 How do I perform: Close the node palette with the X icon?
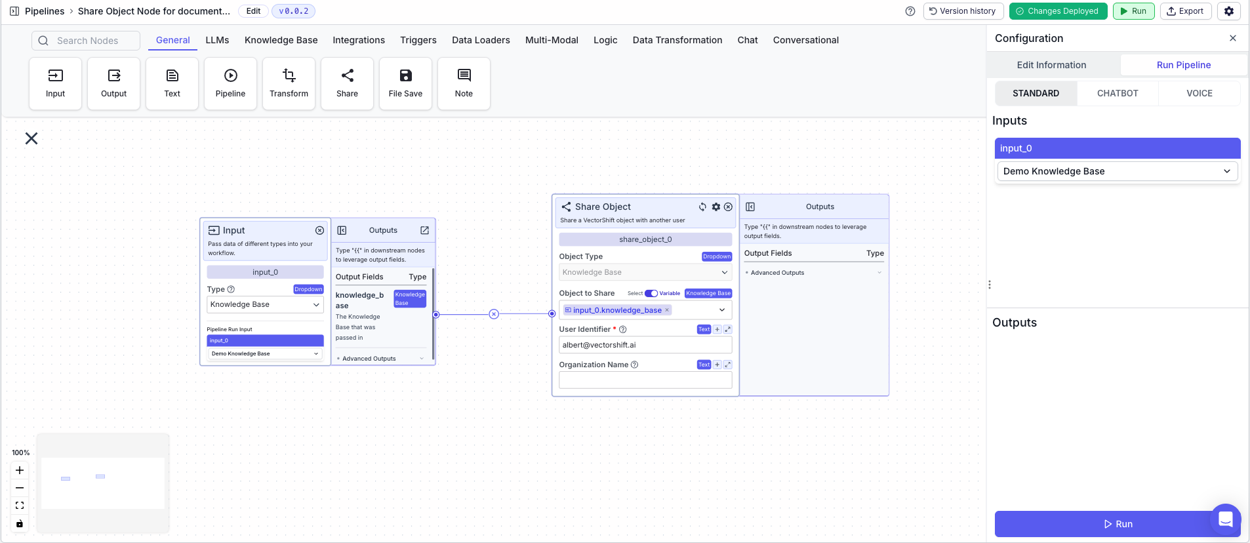tap(31, 138)
